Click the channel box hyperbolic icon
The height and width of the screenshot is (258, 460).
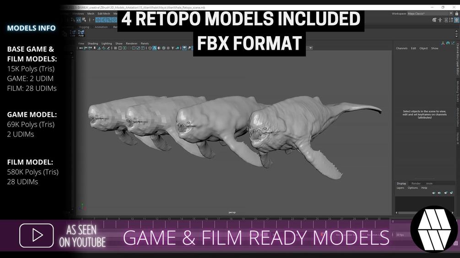(x=453, y=43)
